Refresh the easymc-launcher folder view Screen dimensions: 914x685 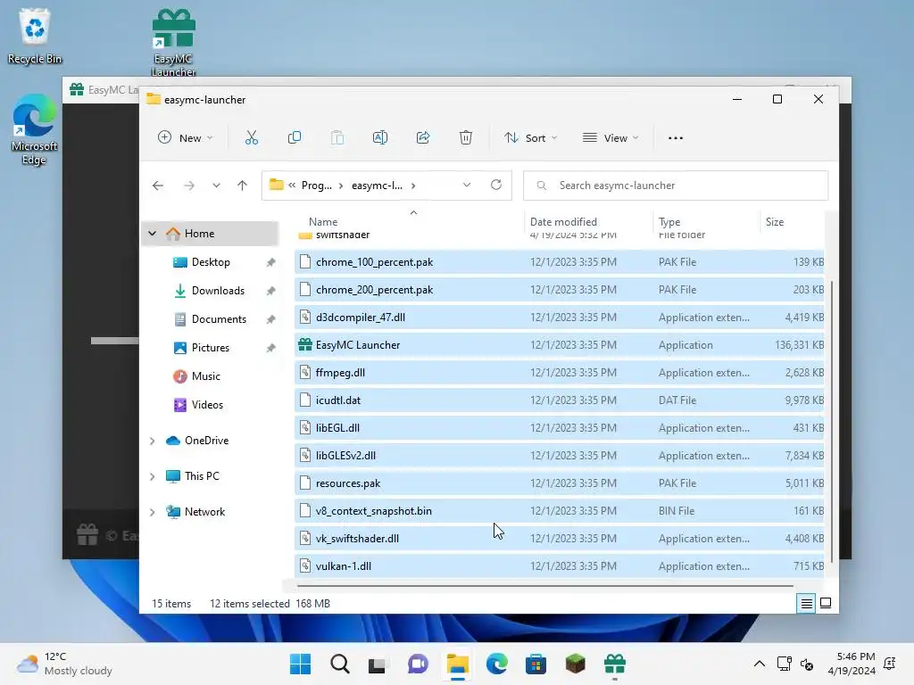tap(496, 185)
